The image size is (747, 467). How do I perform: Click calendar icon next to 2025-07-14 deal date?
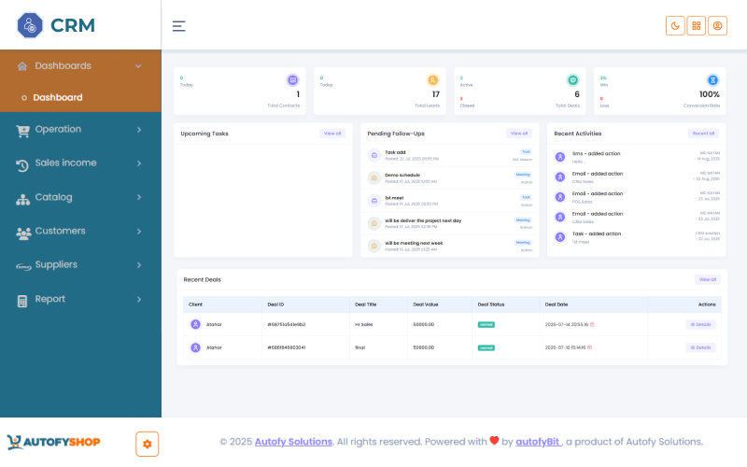click(x=592, y=324)
